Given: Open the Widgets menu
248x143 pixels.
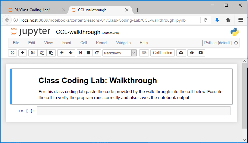Looking at the screenshot, I should [x=123, y=43].
